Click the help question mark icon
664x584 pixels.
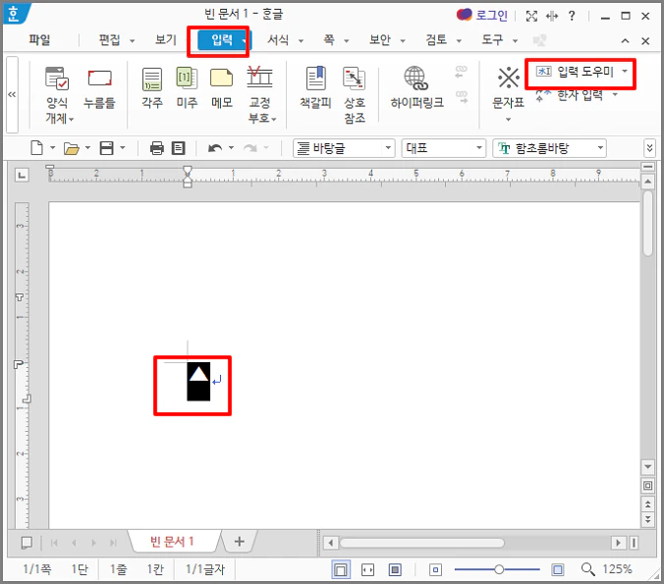572,16
